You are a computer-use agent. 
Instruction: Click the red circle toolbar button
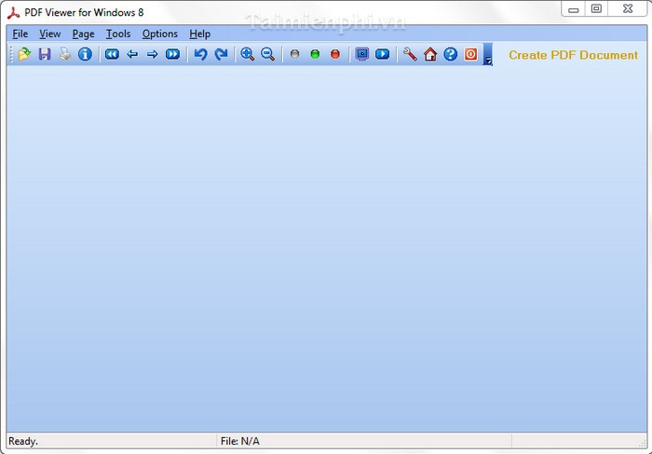click(x=335, y=54)
